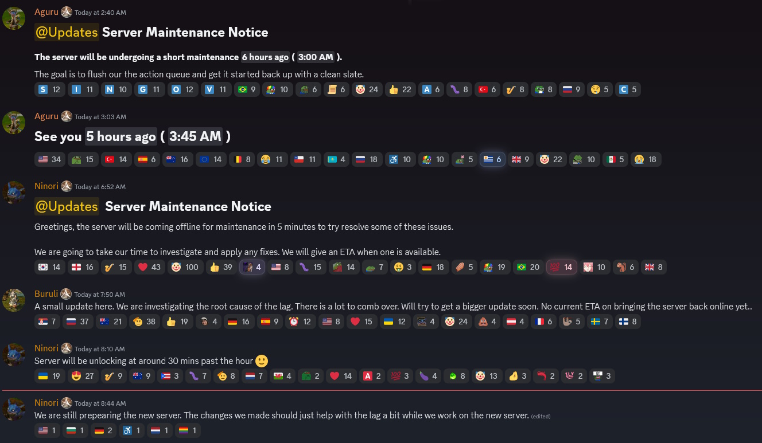This screenshot has height=443, width=762.
Task: Click the letter S reaction with 12
Action: (49, 89)
